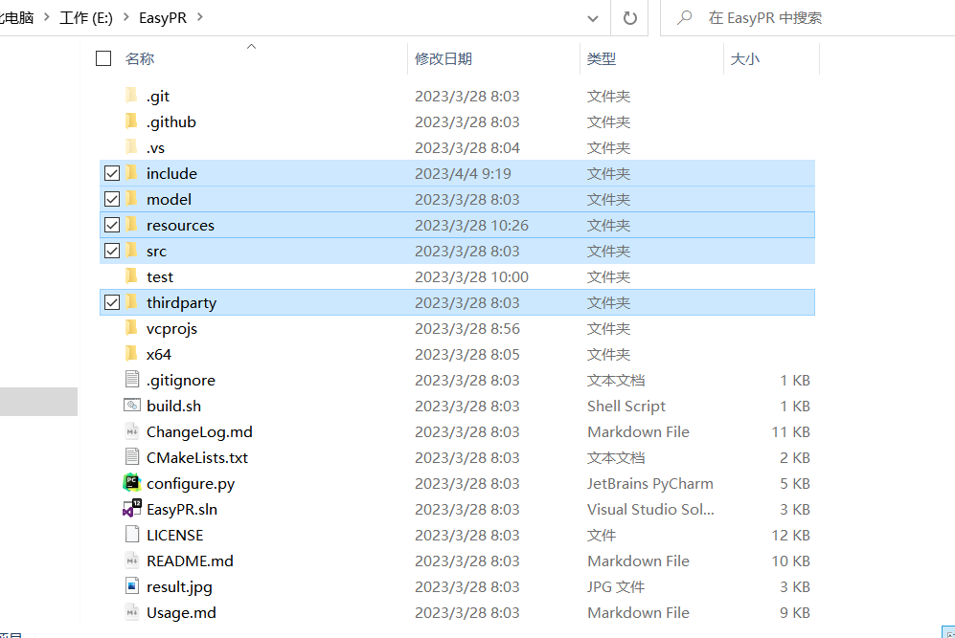
Task: Select the vcprojs folder name
Action: tap(171, 329)
